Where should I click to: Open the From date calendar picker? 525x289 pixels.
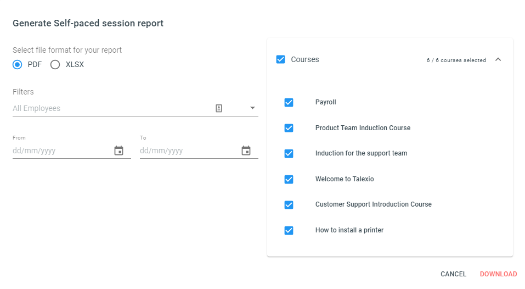[119, 151]
